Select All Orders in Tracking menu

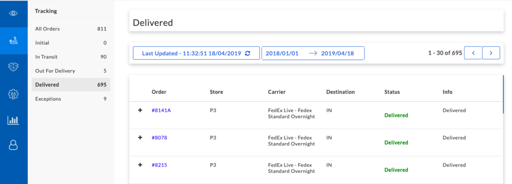pyautogui.click(x=71, y=28)
